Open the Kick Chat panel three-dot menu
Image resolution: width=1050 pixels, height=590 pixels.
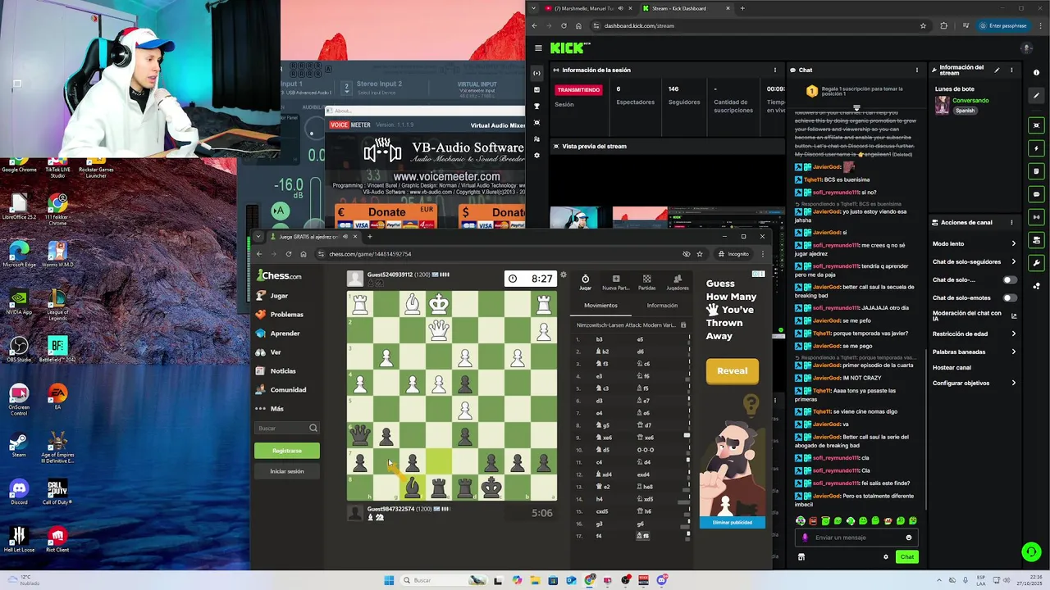point(917,70)
